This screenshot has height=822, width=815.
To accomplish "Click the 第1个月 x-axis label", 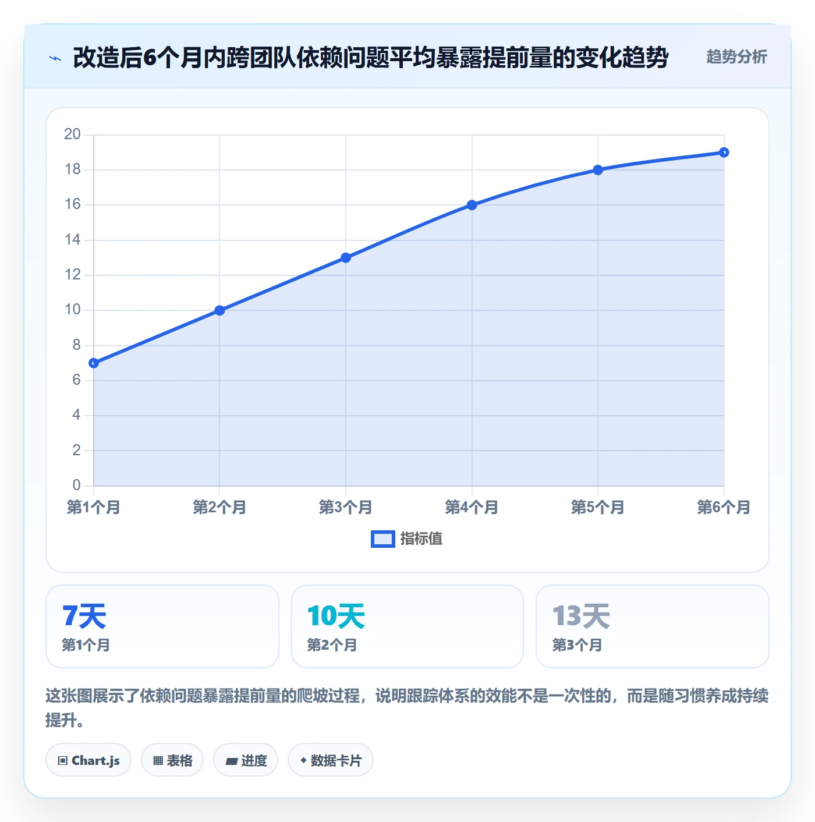I will click(x=94, y=508).
